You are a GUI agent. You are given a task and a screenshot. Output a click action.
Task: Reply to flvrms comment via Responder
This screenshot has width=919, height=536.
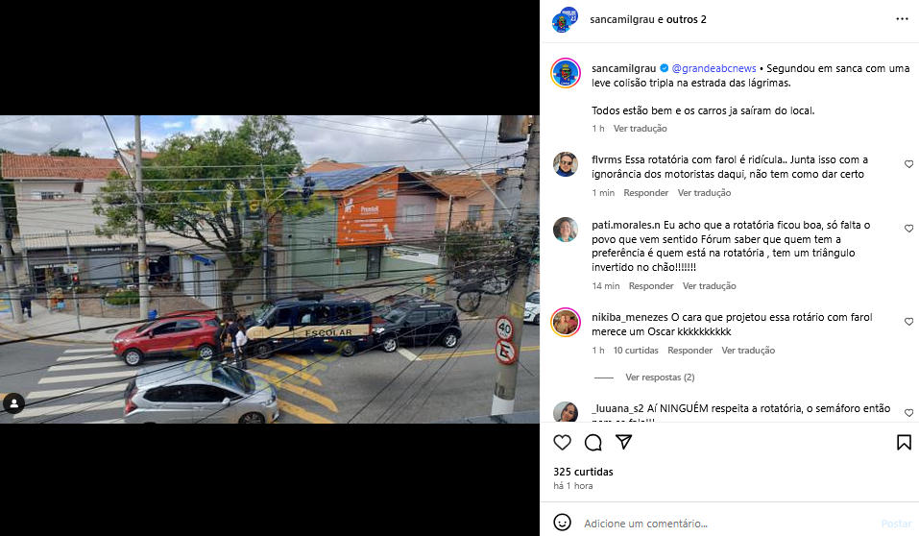[x=646, y=193]
